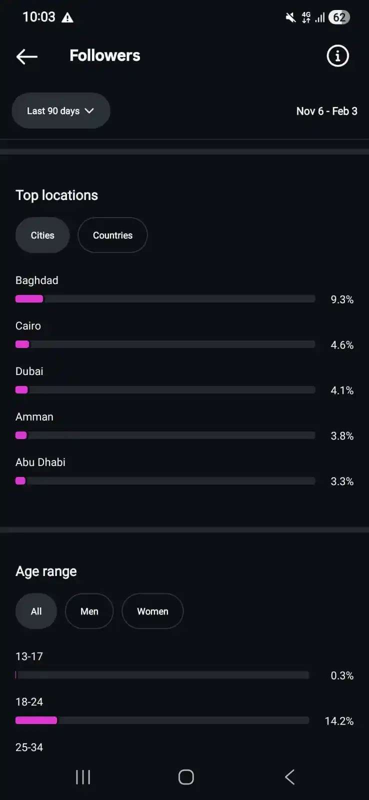Filter age range by Men
The width and height of the screenshot is (369, 800).
coord(89,611)
